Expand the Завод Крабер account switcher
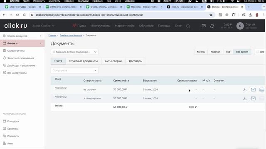 [x=43, y=26]
